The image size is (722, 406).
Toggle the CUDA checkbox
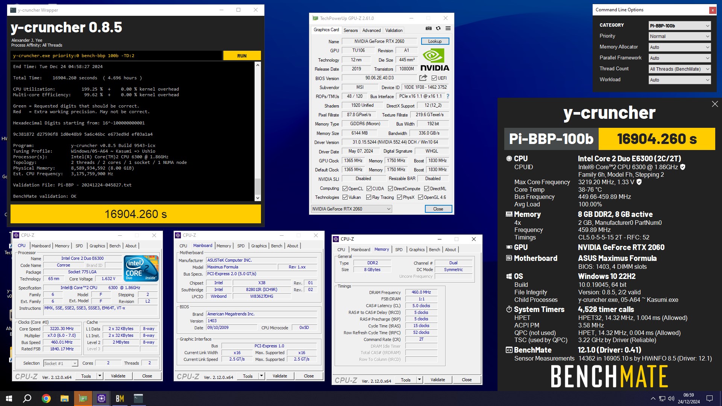(369, 189)
